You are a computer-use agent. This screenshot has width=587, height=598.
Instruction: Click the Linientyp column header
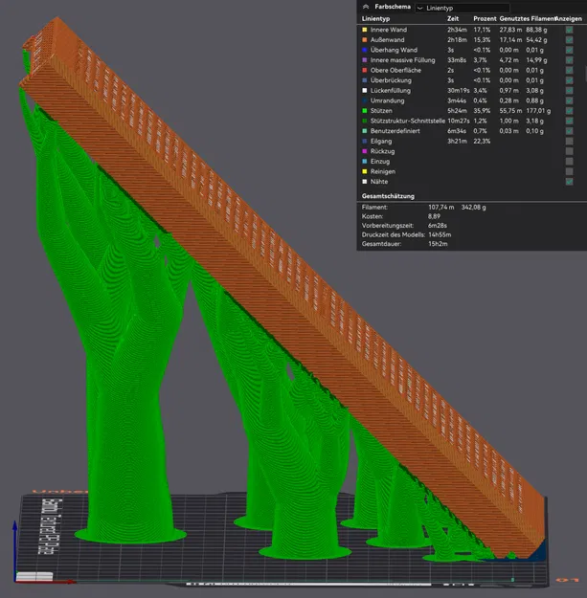375,19
